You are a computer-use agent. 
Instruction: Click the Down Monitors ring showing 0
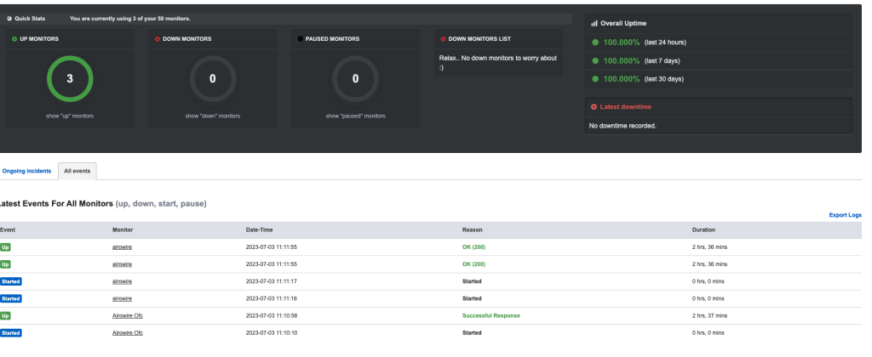pos(212,79)
